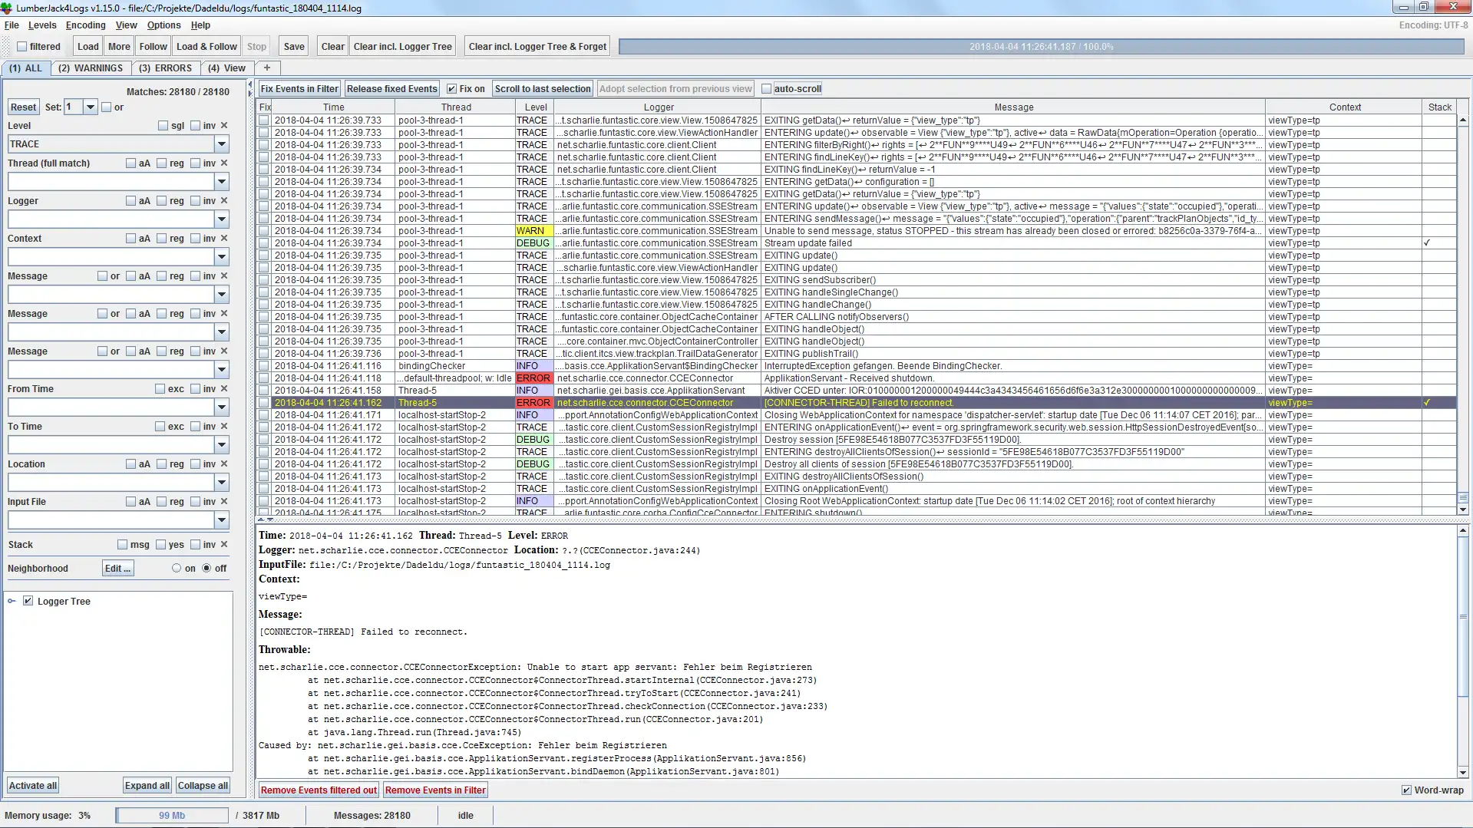
Task: Open the Options menu
Action: (x=163, y=25)
